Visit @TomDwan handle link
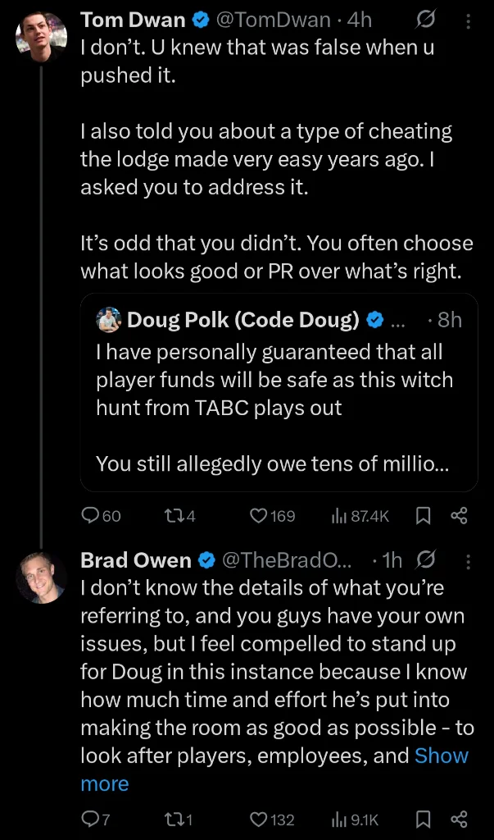Viewport: 494px width, 840px height. 273,21
